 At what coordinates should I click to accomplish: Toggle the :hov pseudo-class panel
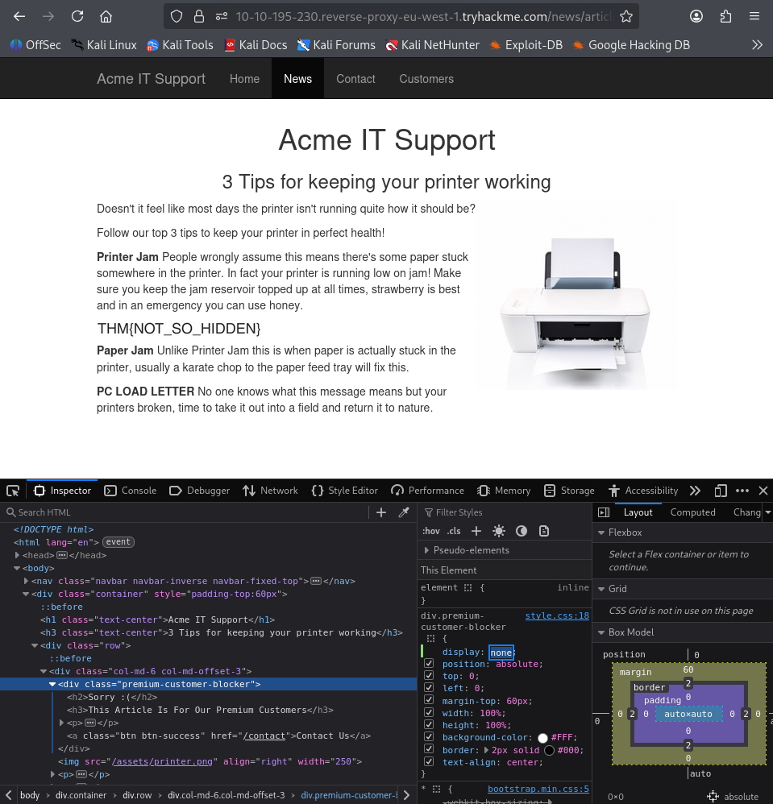[x=431, y=531]
